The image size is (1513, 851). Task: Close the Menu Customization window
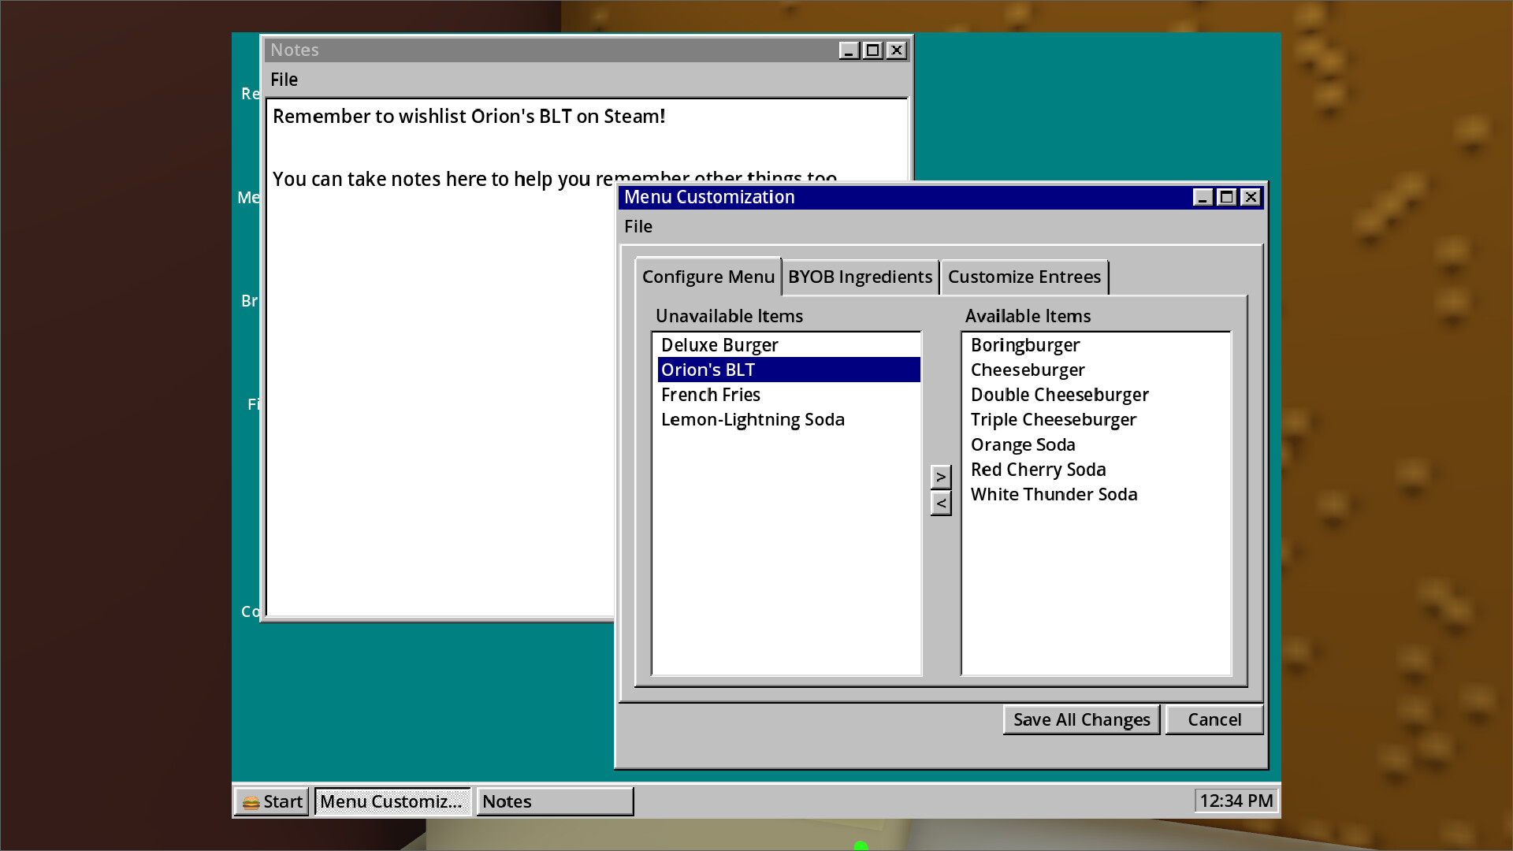1251,197
